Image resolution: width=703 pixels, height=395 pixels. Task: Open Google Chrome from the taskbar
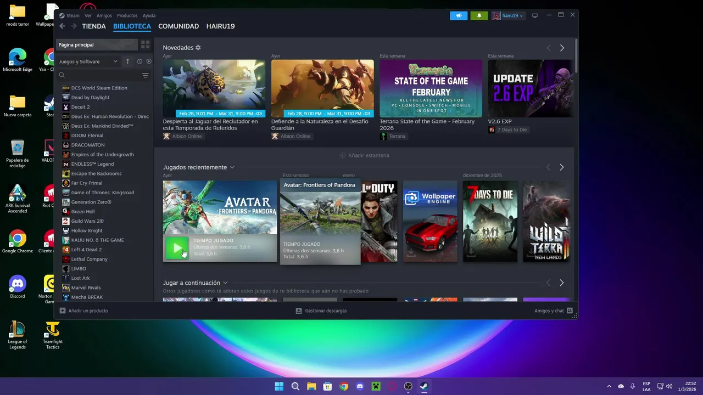pyautogui.click(x=344, y=386)
